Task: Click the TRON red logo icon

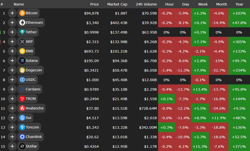Action: coord(22,99)
